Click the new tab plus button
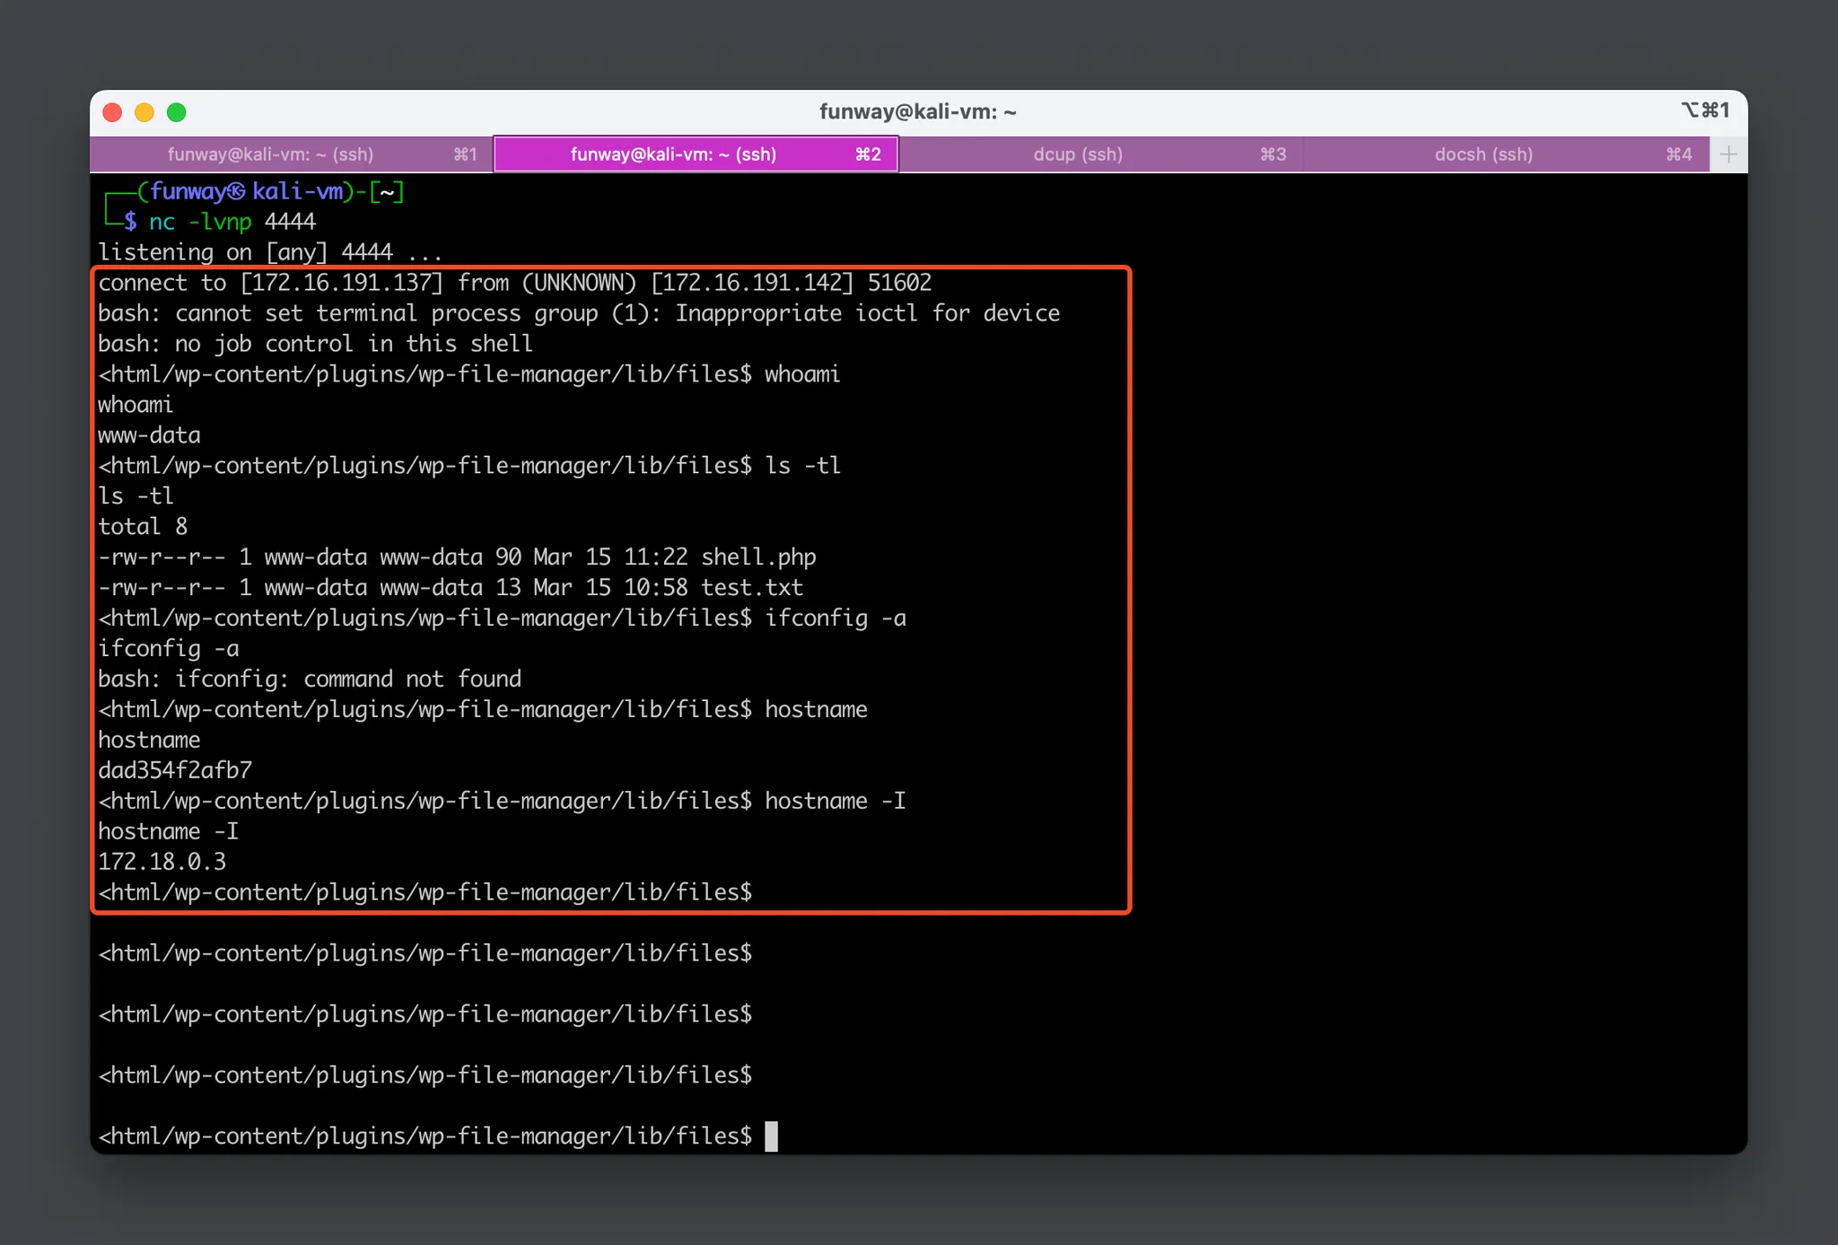The width and height of the screenshot is (1838, 1245). [1728, 154]
